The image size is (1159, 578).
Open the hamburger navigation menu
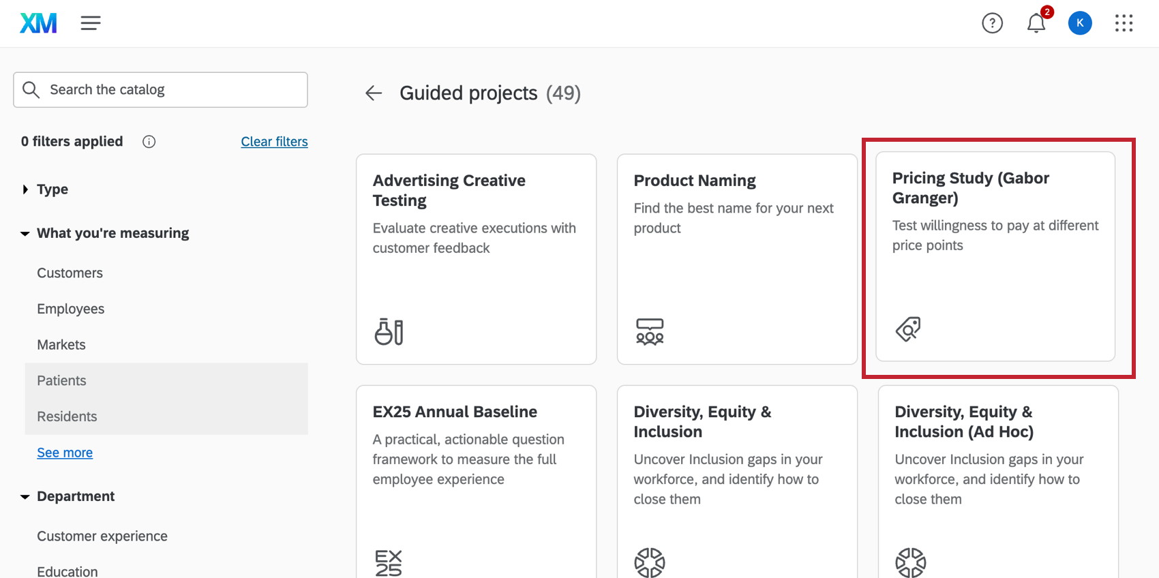click(x=91, y=23)
